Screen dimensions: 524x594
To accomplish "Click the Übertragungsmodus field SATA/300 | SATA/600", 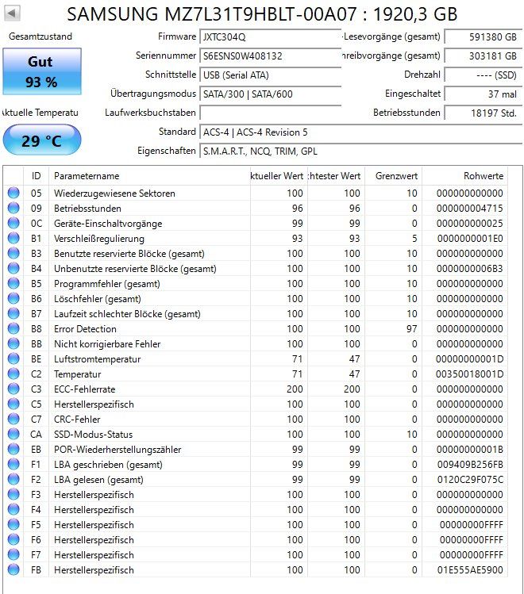I will pos(271,94).
